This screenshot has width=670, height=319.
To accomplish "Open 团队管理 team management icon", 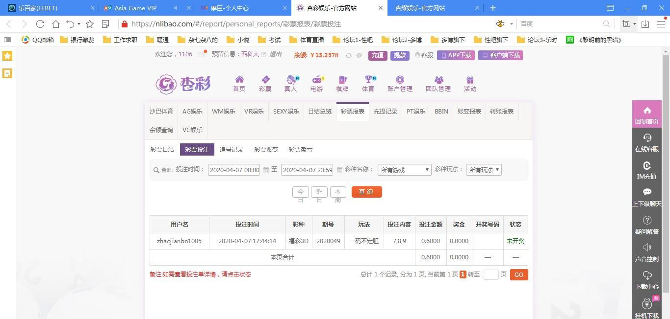I will click(x=438, y=80).
